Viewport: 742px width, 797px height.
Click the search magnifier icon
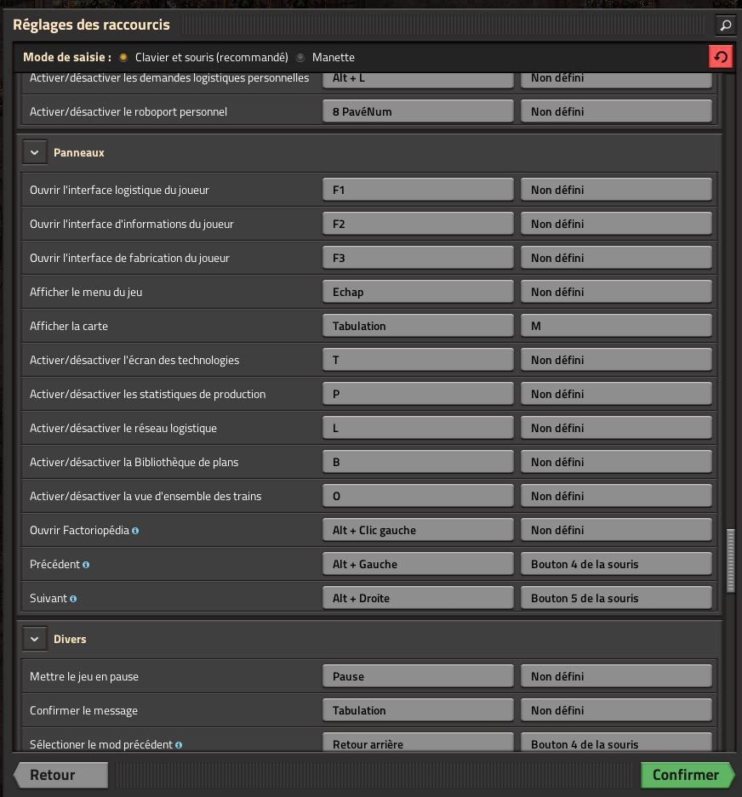click(725, 26)
